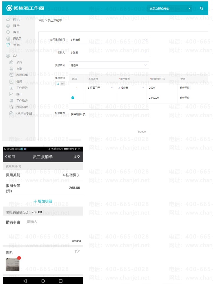Switch 费用明细 to list view toggle

[62, 84]
